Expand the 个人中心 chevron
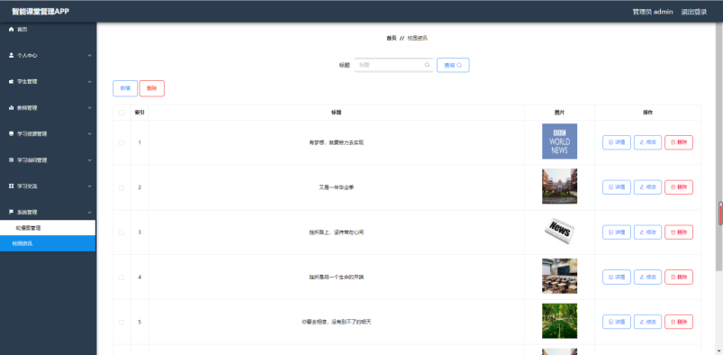723x355 pixels. click(89, 55)
